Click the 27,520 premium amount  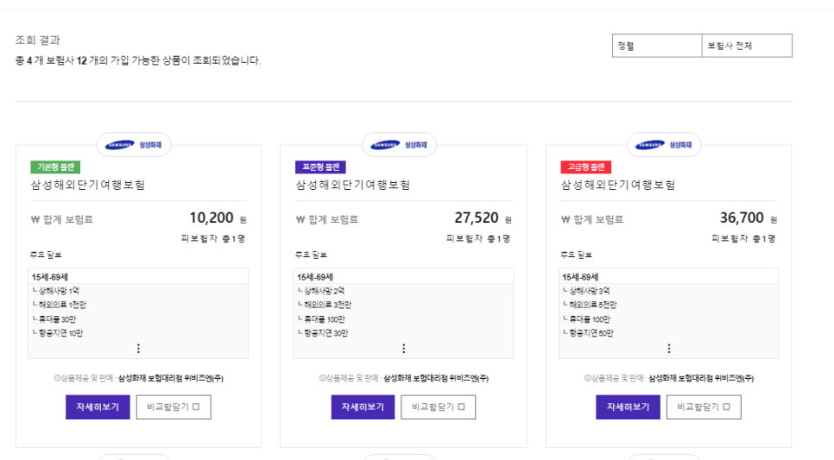coord(476,218)
